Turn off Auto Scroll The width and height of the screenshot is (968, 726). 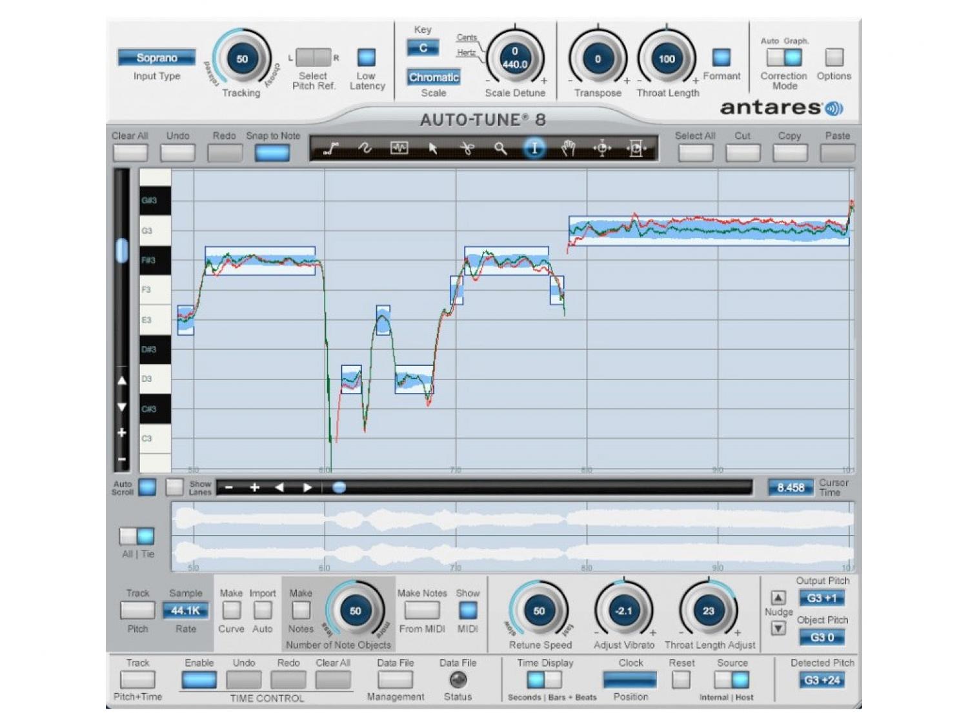coord(147,487)
